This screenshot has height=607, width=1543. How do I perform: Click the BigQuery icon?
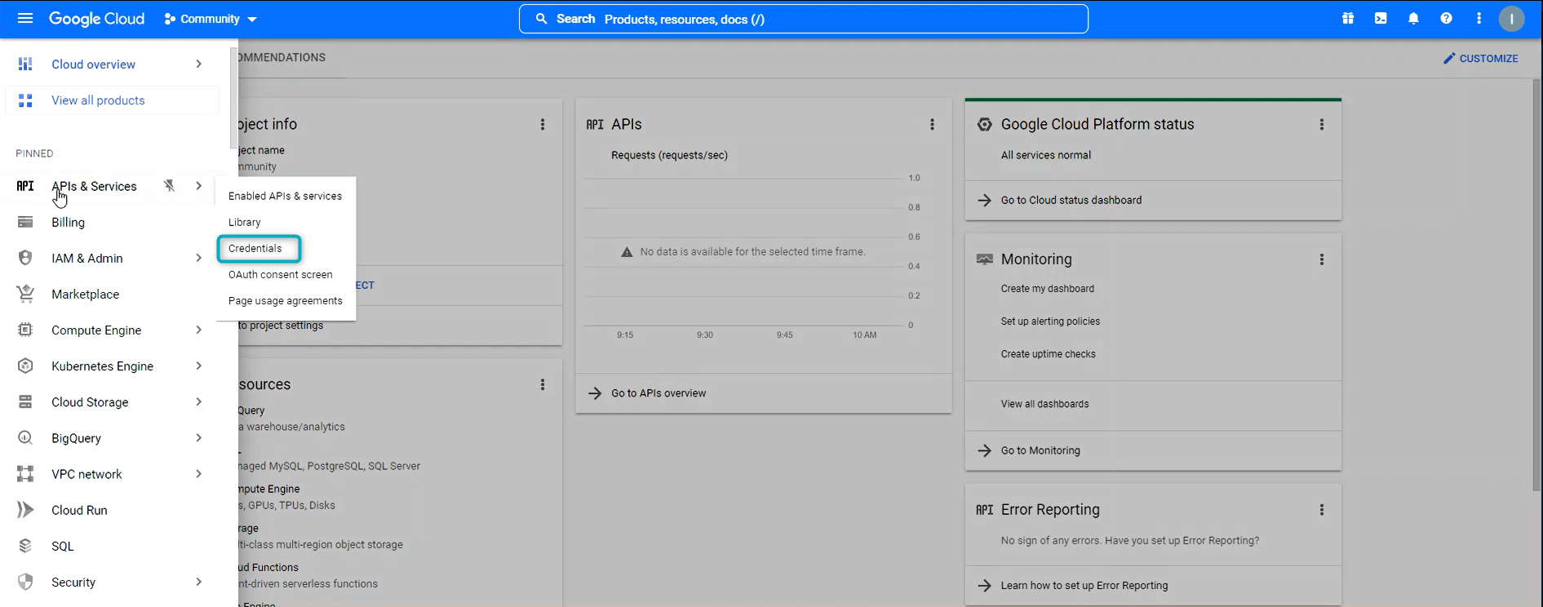tap(25, 438)
